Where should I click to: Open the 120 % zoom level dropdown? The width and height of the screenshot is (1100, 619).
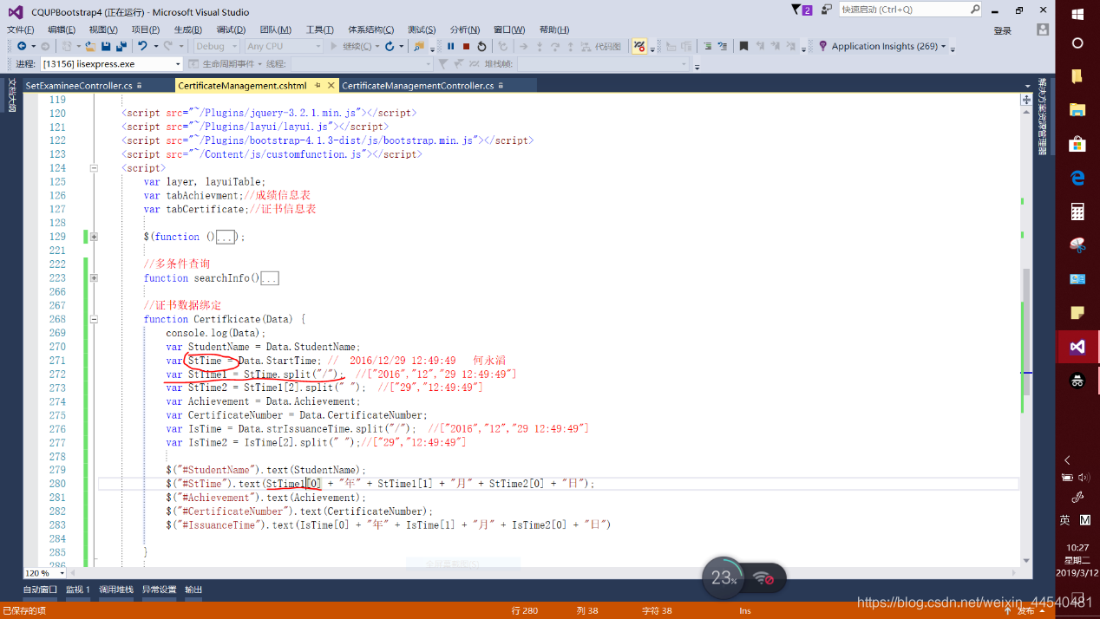click(47, 573)
